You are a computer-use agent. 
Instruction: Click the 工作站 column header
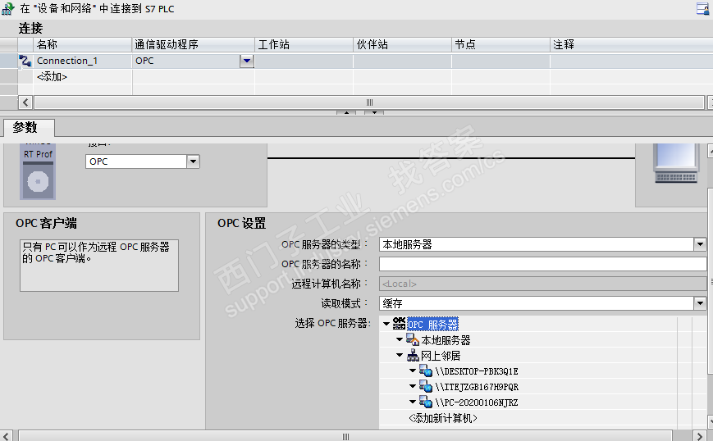(304, 44)
